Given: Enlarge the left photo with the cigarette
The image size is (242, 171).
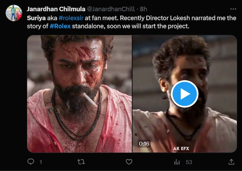Looking at the screenshot, I should pos(79,94).
